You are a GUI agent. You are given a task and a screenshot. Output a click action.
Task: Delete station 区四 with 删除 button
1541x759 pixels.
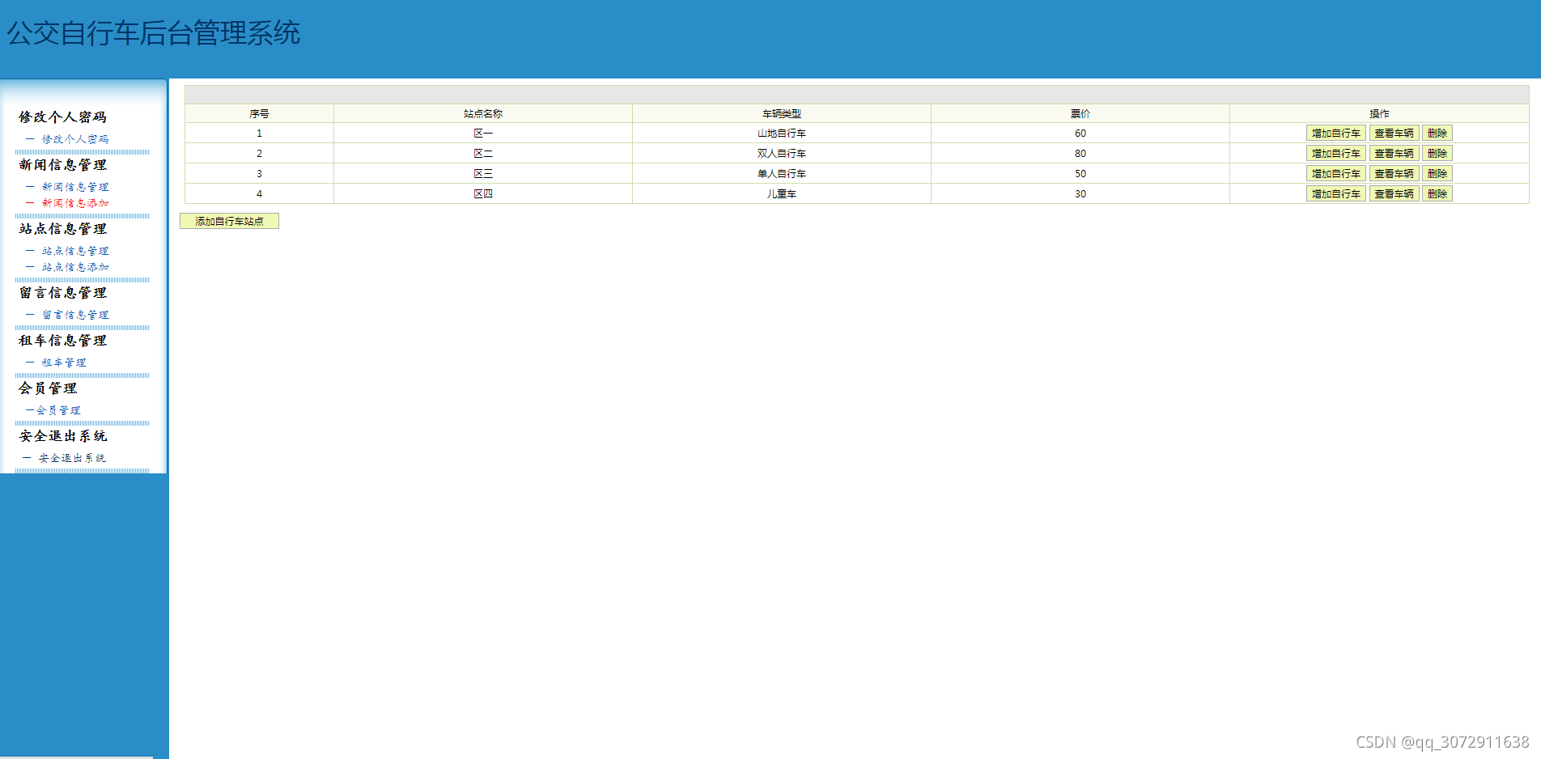1437,193
